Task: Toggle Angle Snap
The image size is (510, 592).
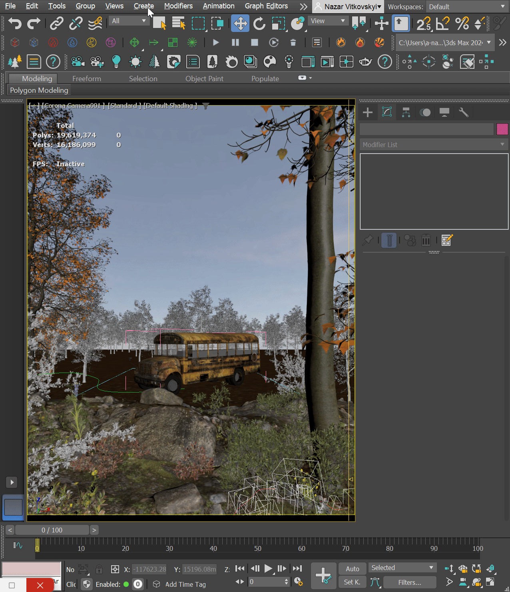Action: pos(443,24)
